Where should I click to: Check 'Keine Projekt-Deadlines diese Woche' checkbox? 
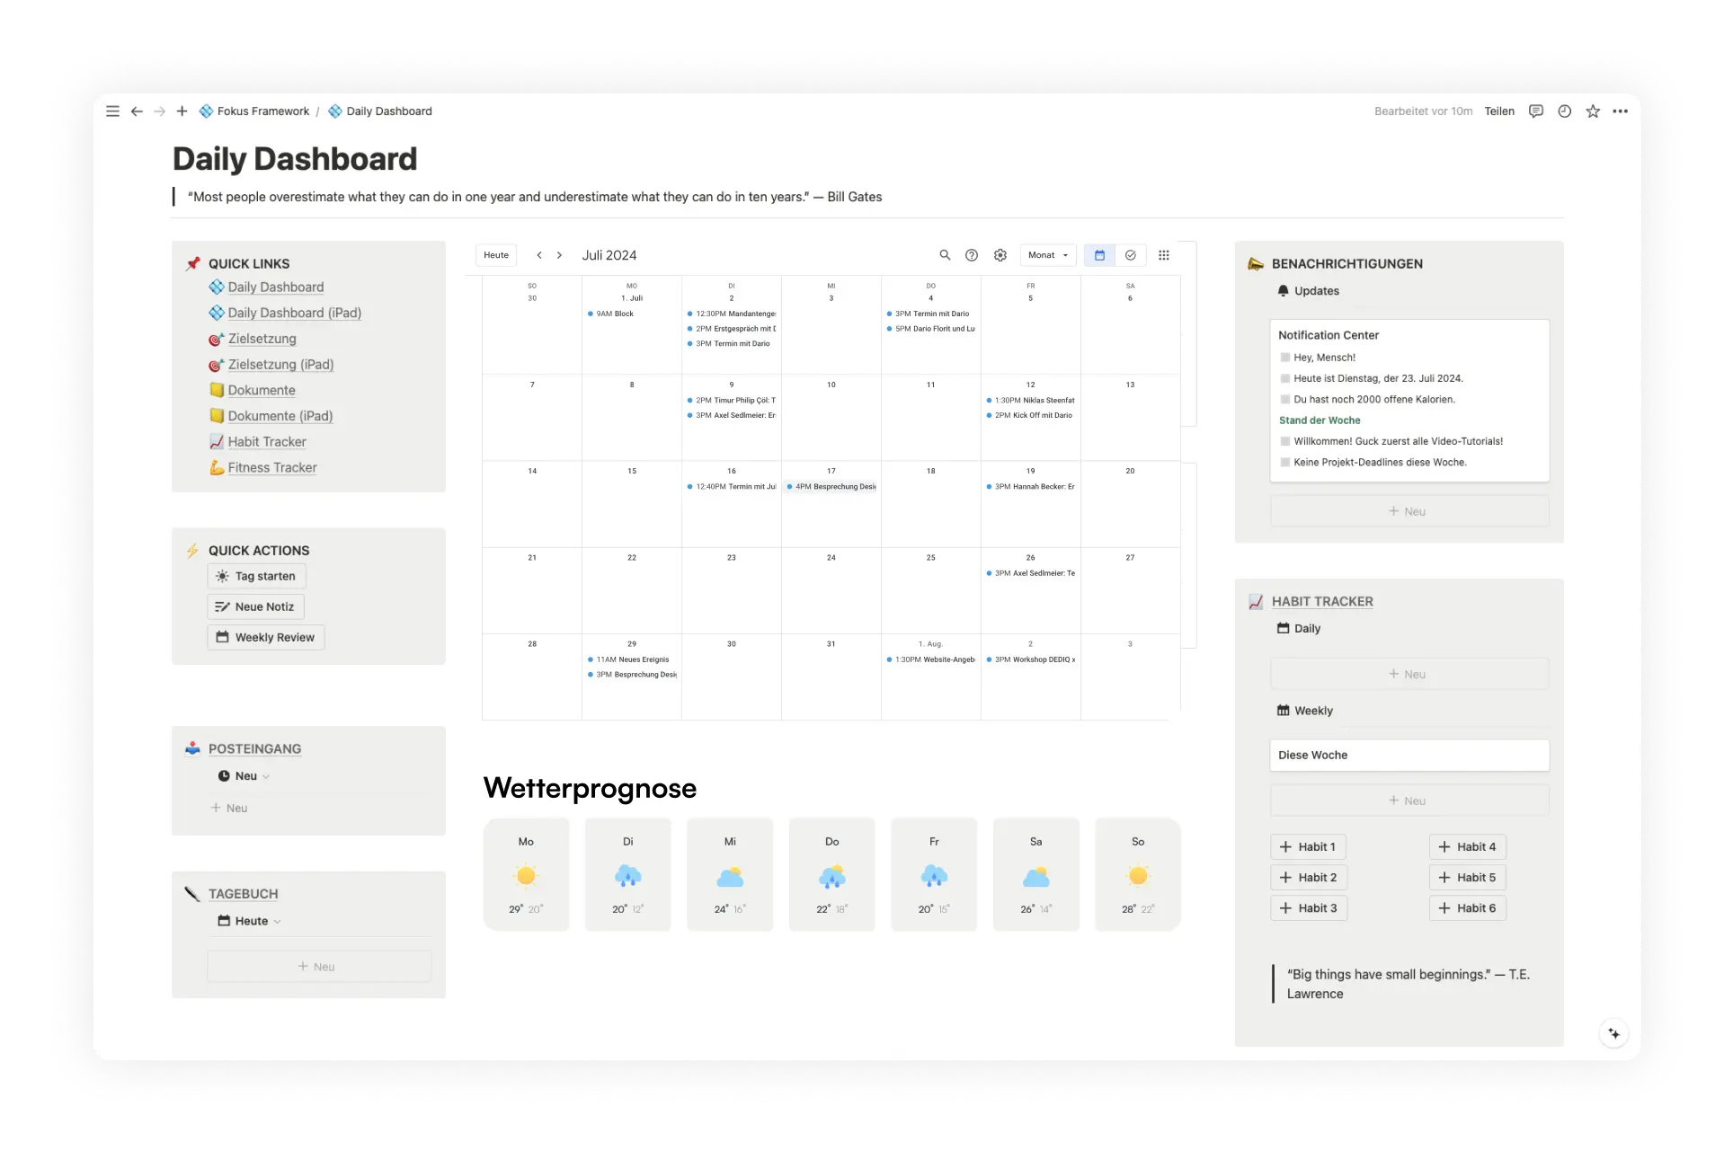tap(1285, 463)
